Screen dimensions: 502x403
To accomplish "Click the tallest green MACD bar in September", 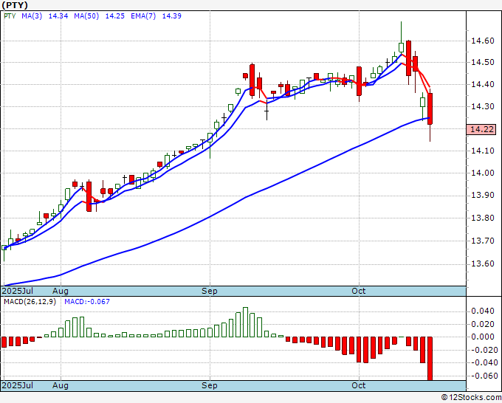I will [245, 322].
